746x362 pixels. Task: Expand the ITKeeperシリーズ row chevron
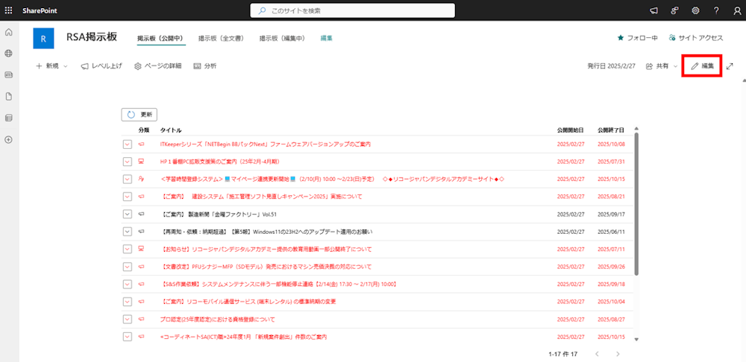127,145
